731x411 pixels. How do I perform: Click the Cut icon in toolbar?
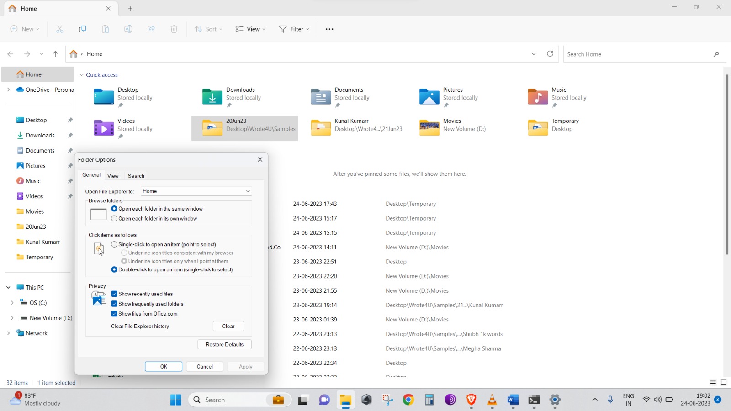[59, 29]
